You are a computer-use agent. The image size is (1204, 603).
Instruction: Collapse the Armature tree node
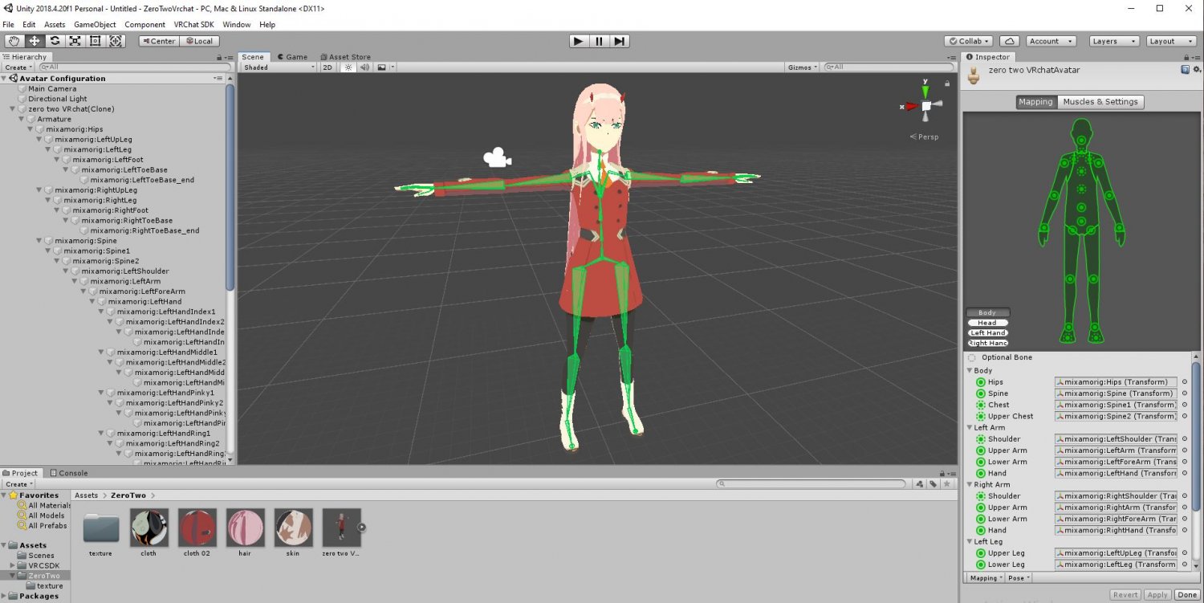coord(22,119)
